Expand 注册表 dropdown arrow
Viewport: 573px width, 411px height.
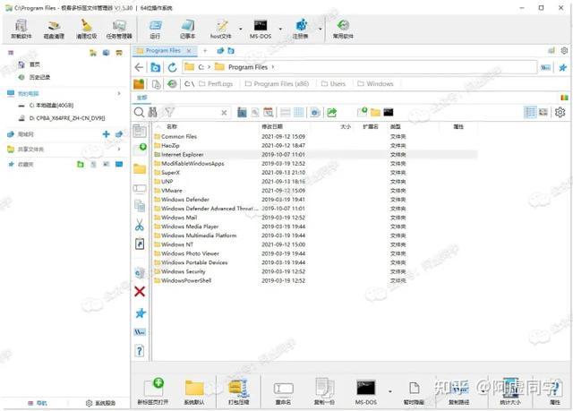tap(321, 29)
